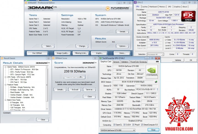Select Fill Rate - Single-Texturing row
Viewport: 198px width, 134px height.
pos(22,87)
